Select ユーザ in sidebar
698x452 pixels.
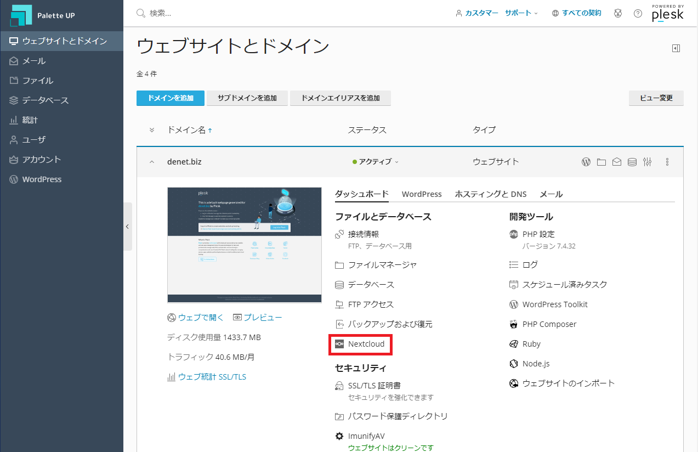(61, 140)
